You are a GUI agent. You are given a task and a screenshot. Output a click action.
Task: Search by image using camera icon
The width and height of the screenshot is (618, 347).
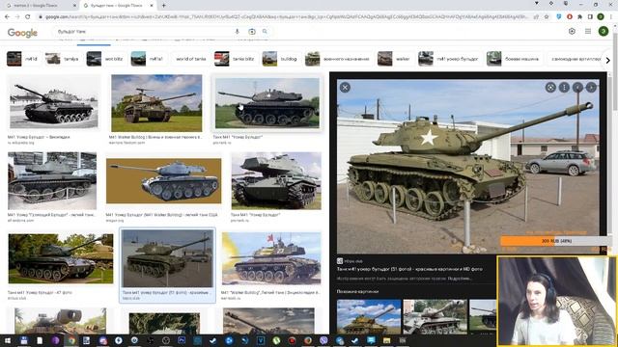pyautogui.click(x=252, y=32)
